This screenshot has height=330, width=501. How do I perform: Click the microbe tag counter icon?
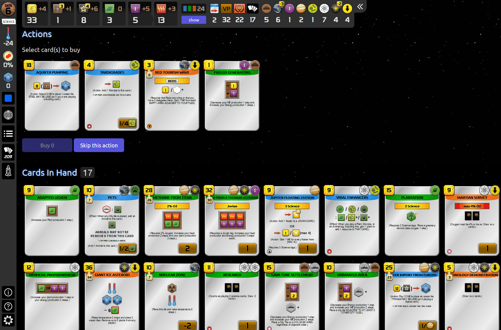coord(313,9)
